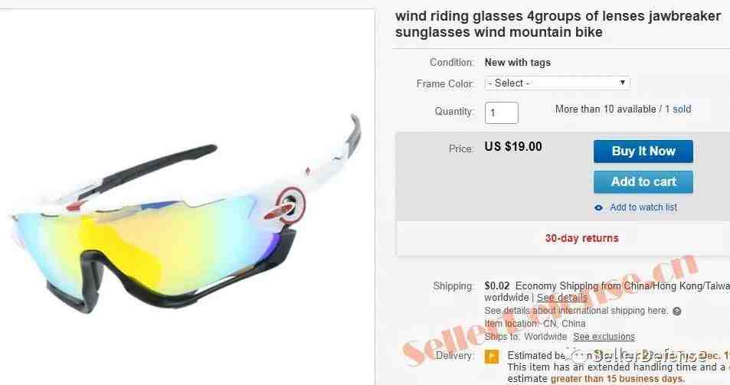This screenshot has width=730, height=385.
Task: Open the See details shipping link
Action: [562, 298]
